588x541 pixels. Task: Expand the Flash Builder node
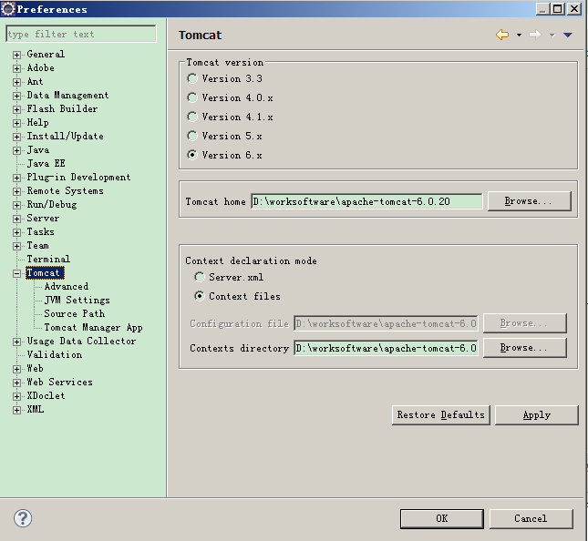point(16,109)
